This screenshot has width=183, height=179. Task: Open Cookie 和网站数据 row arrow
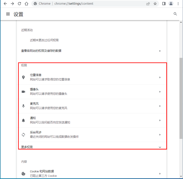160,173
